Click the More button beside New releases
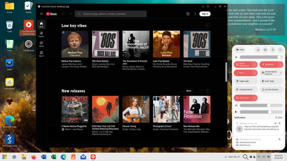 click(x=189, y=91)
